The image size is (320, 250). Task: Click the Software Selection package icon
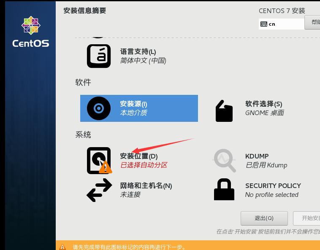[x=224, y=111]
